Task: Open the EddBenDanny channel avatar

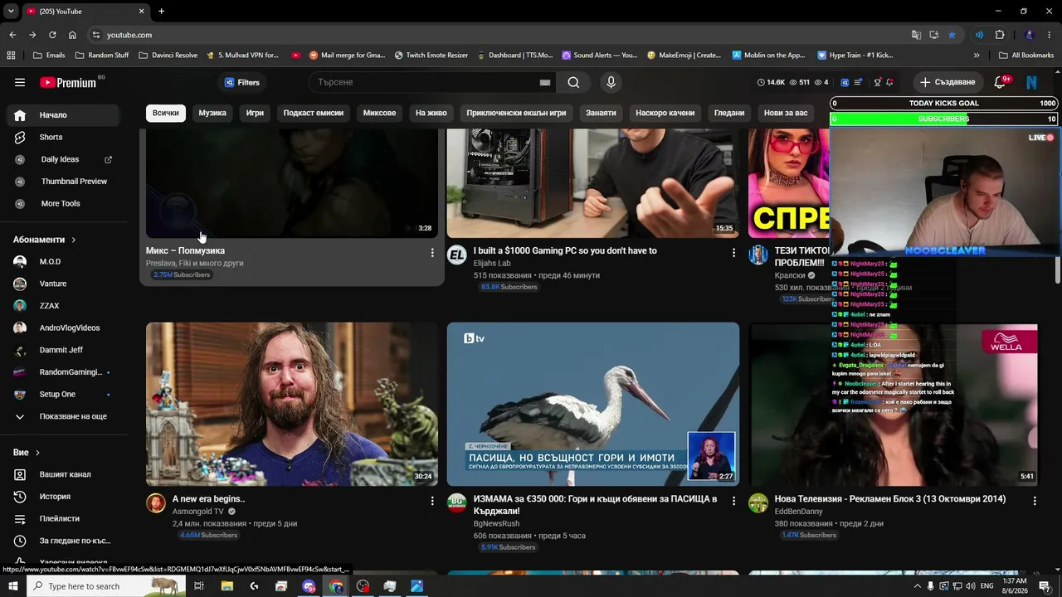Action: click(758, 503)
